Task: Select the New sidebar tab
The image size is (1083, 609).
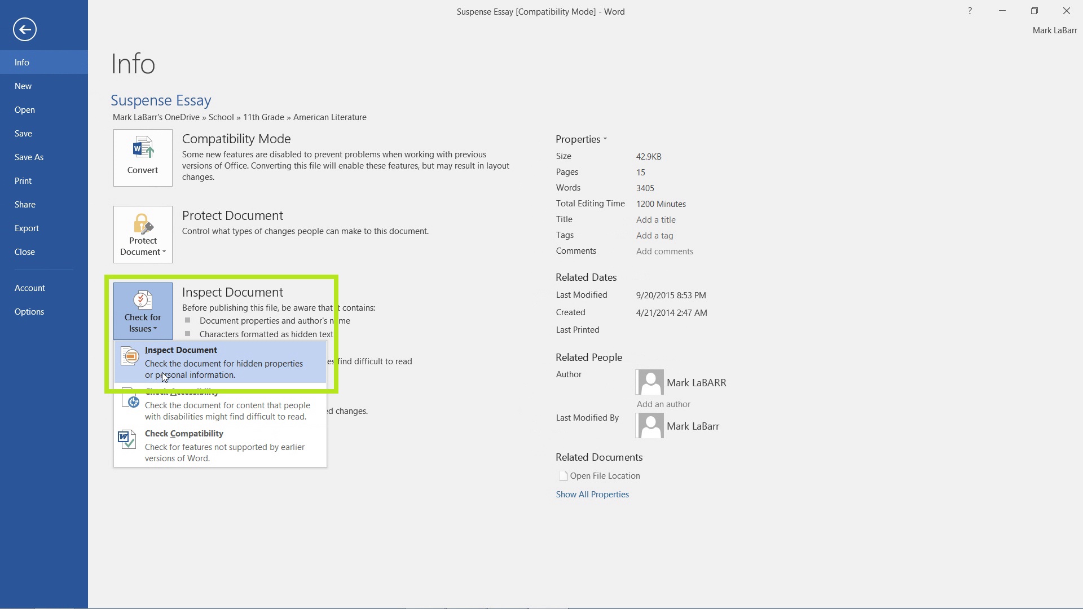Action: tap(23, 86)
